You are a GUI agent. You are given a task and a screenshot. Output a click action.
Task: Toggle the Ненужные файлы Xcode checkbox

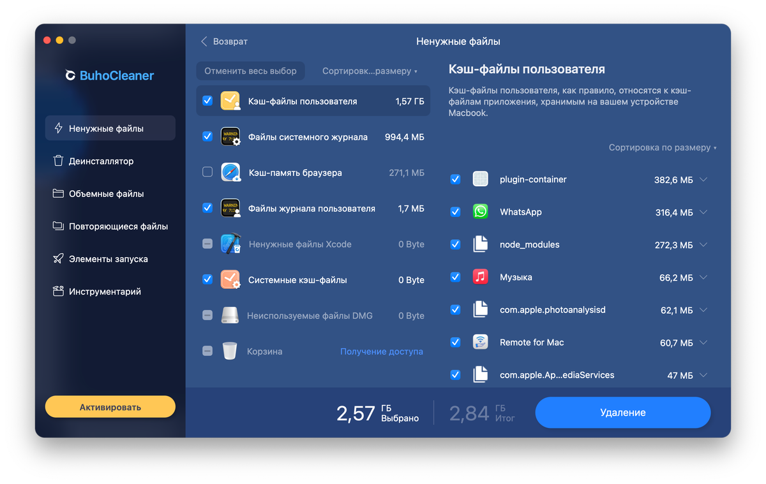click(x=207, y=244)
